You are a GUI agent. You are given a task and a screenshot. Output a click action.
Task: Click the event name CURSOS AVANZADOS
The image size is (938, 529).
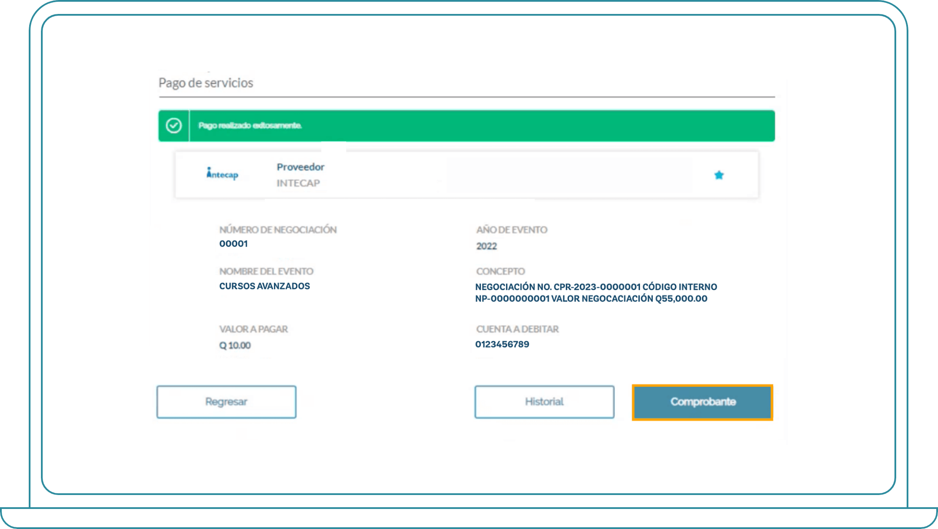pos(264,286)
